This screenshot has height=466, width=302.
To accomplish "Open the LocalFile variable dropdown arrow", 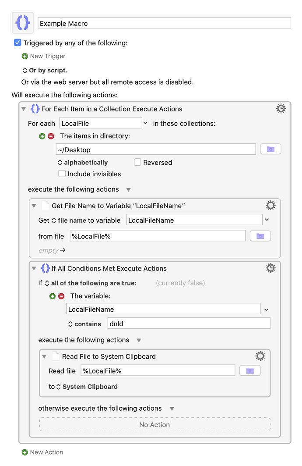I will click(x=145, y=123).
